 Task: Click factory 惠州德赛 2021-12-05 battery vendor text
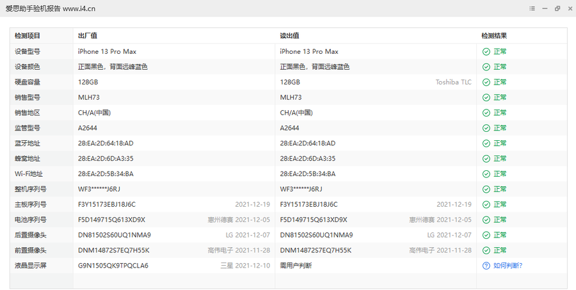click(x=239, y=220)
